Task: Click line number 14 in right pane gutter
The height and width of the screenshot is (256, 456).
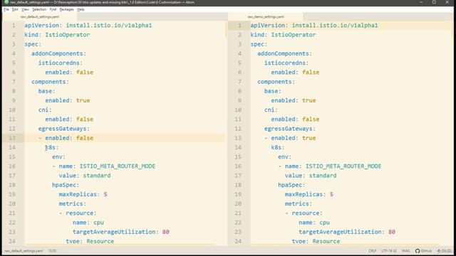Action: tap(238, 147)
